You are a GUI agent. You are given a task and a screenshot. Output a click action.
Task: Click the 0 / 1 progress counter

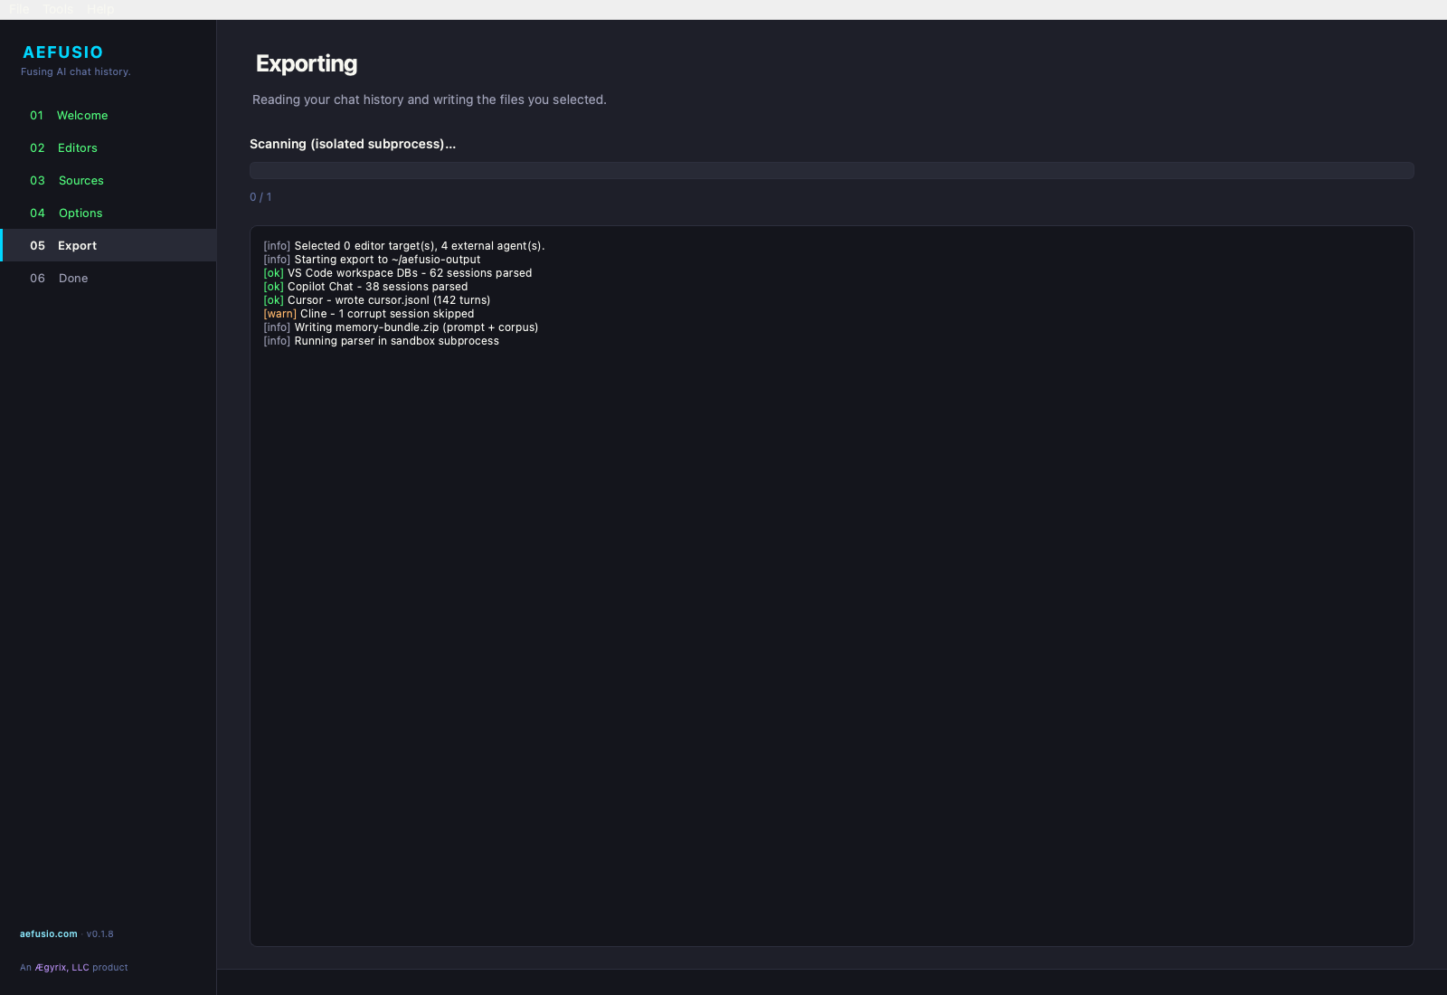tap(262, 195)
